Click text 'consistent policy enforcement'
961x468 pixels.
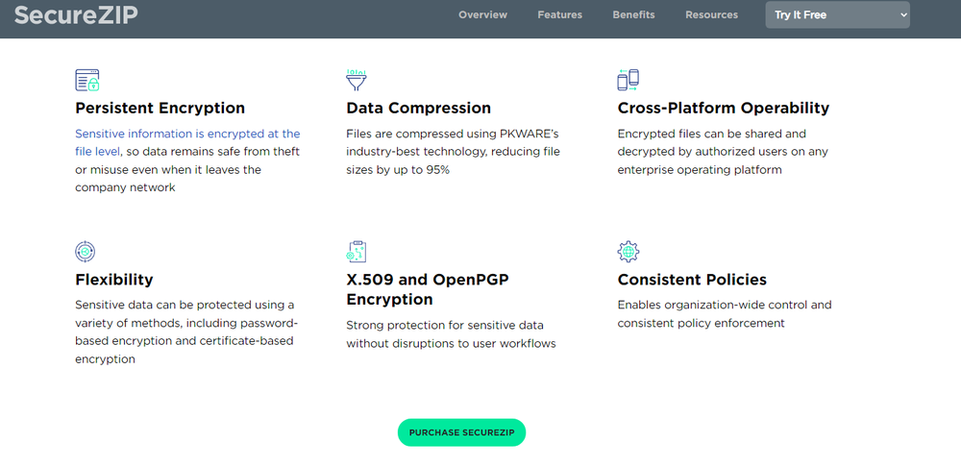[x=702, y=323]
